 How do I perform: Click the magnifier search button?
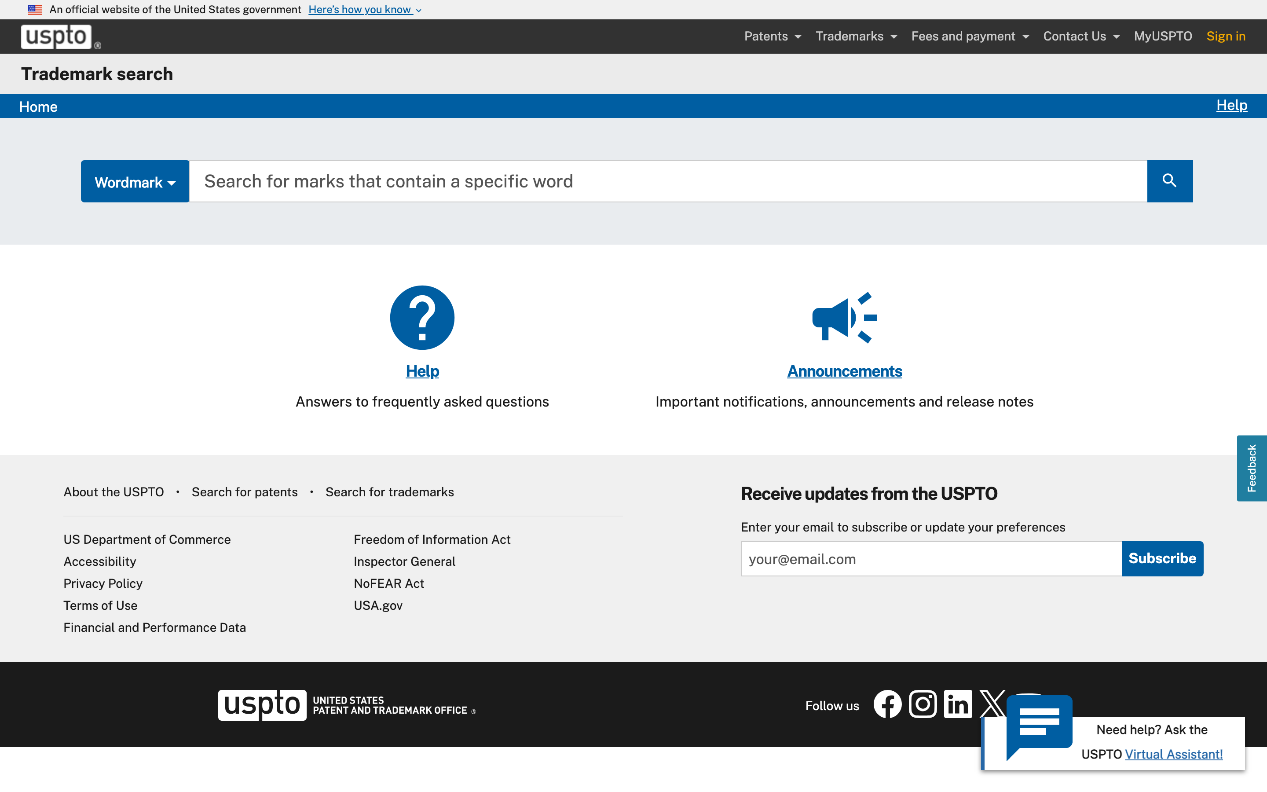click(x=1170, y=181)
